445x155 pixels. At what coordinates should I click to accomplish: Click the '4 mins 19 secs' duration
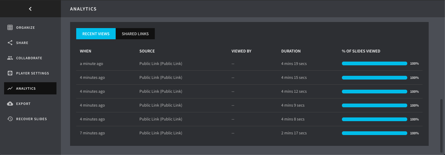coord(294,64)
